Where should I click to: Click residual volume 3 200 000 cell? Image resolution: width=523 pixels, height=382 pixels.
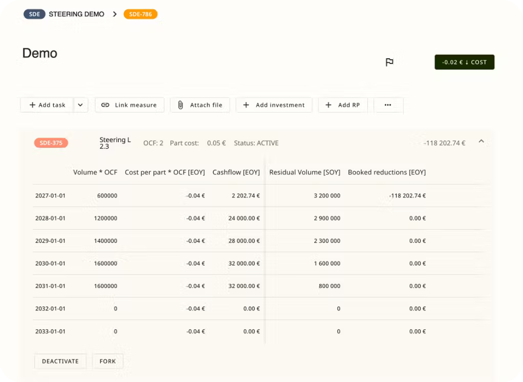coord(327,196)
